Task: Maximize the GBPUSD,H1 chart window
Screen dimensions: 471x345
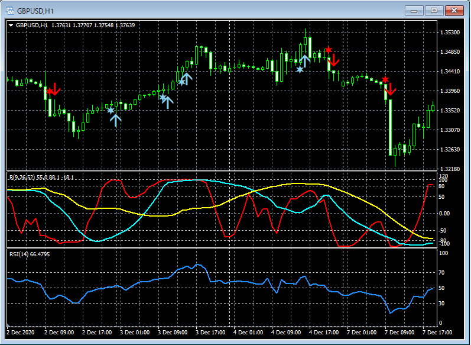Action: (x=434, y=11)
